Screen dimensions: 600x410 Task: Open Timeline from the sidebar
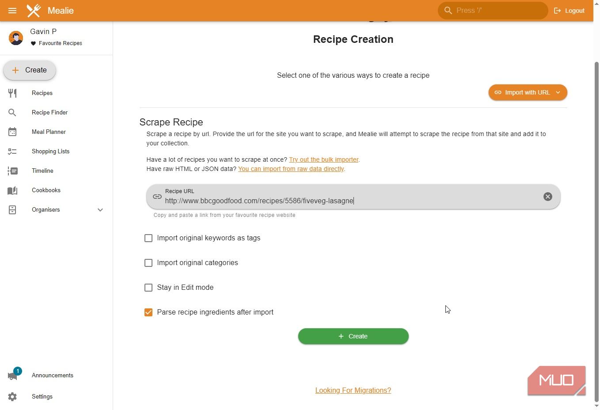click(42, 171)
